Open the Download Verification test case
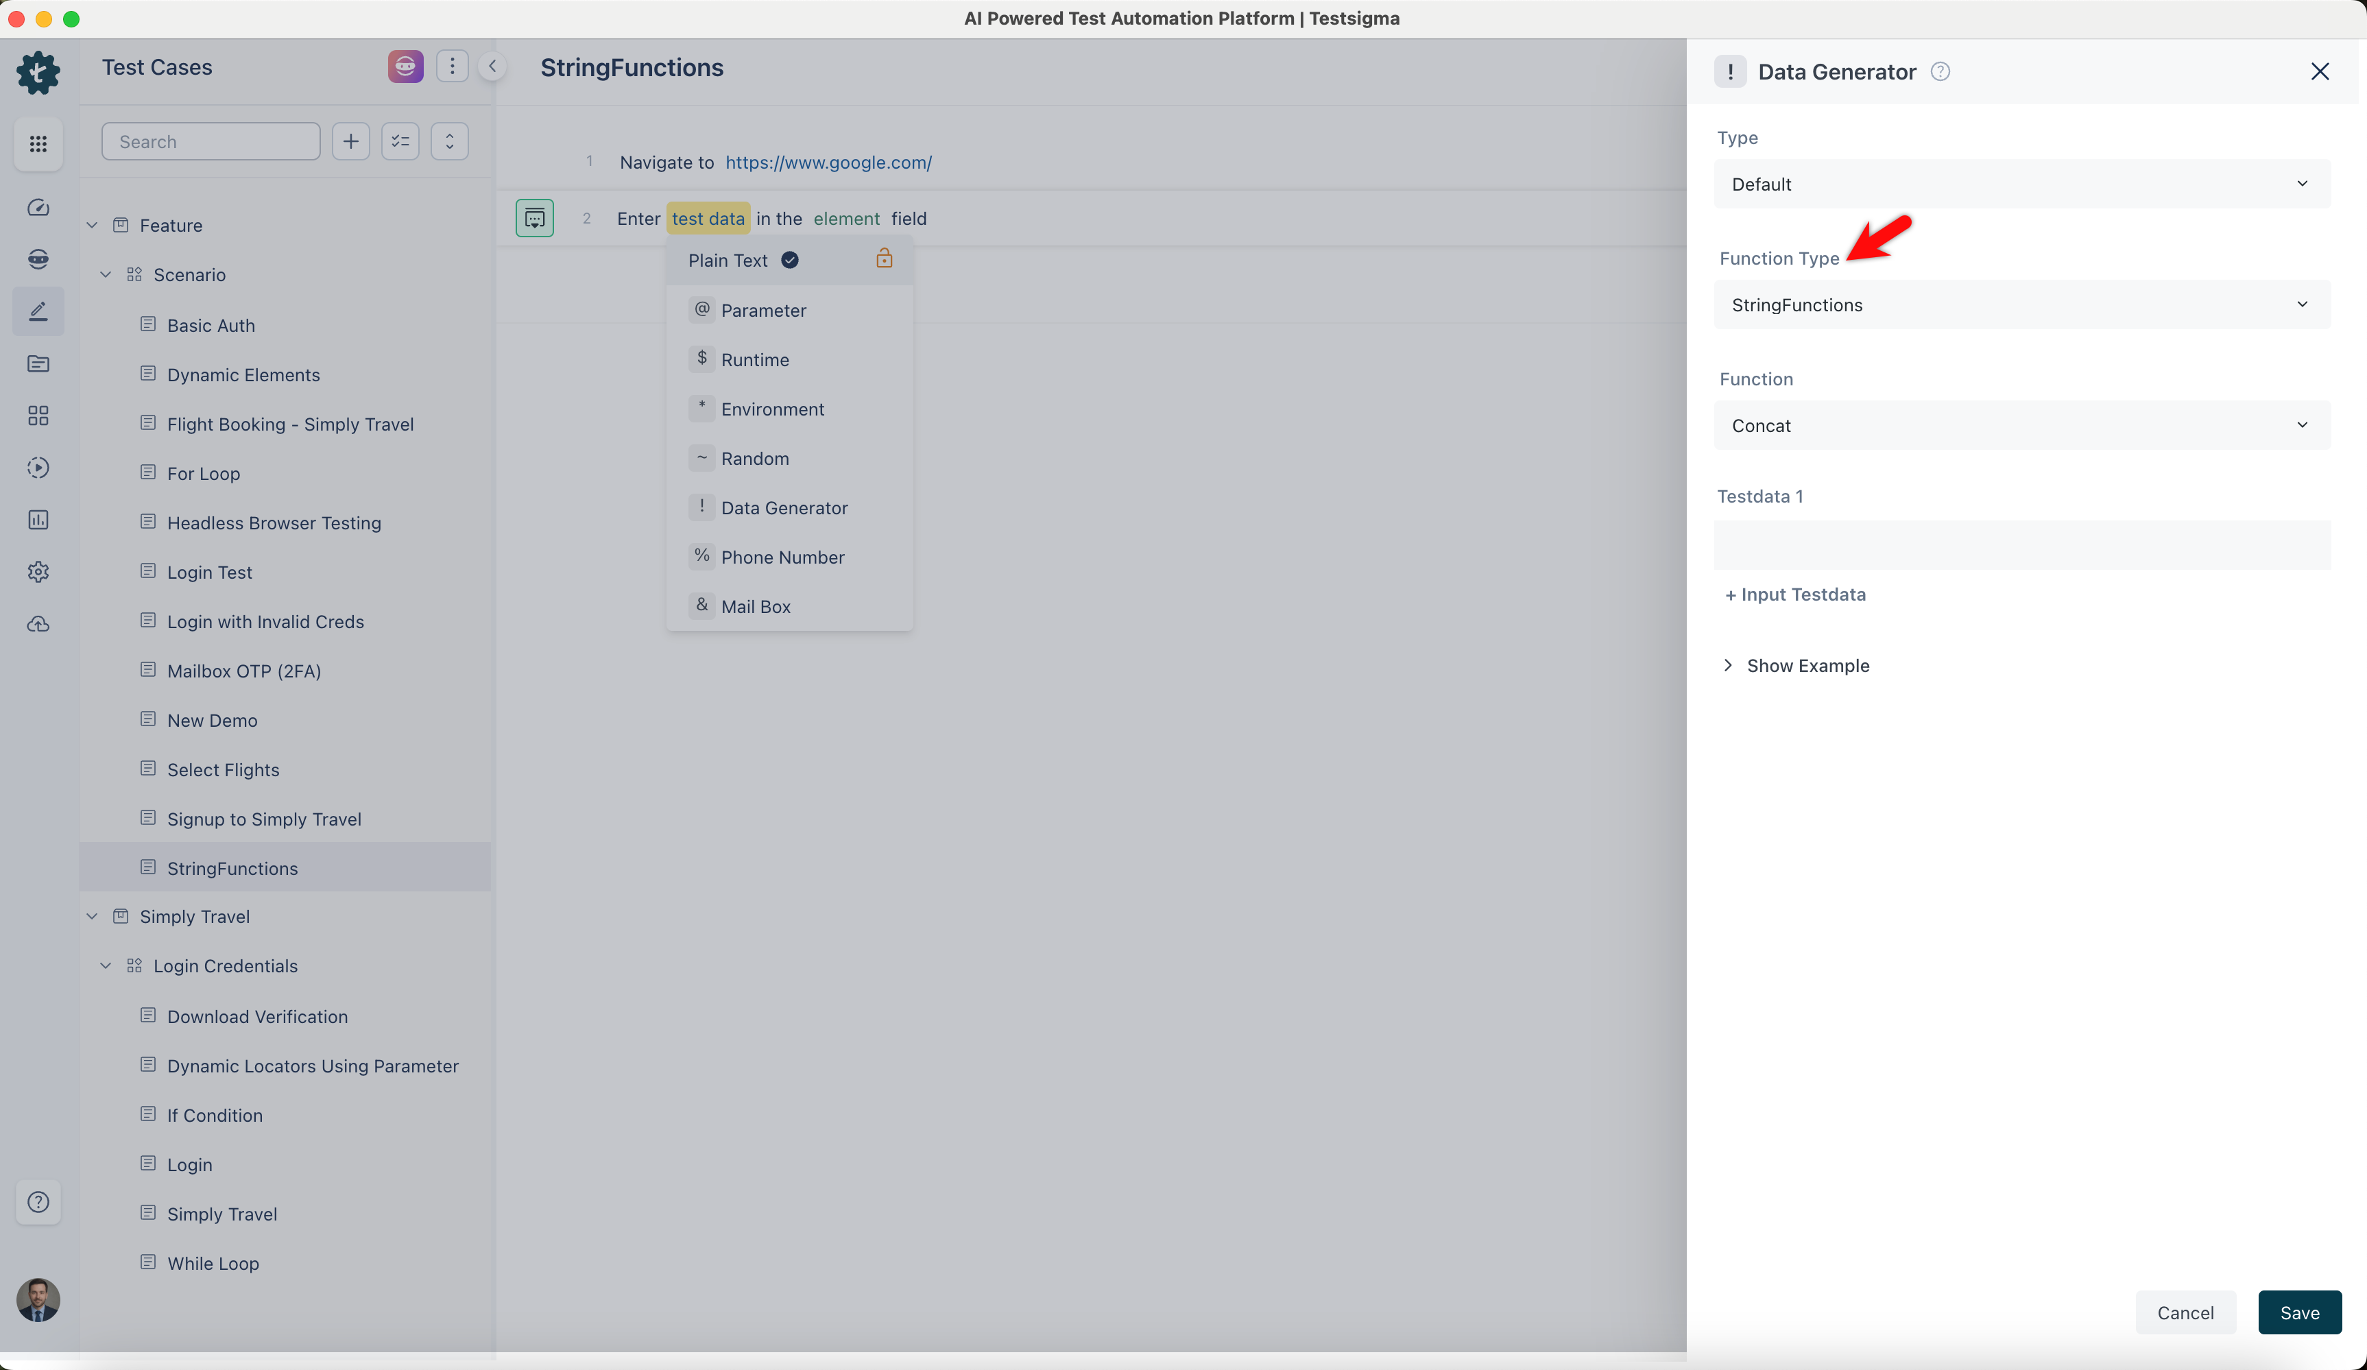Image resolution: width=2367 pixels, height=1370 pixels. point(257,1017)
